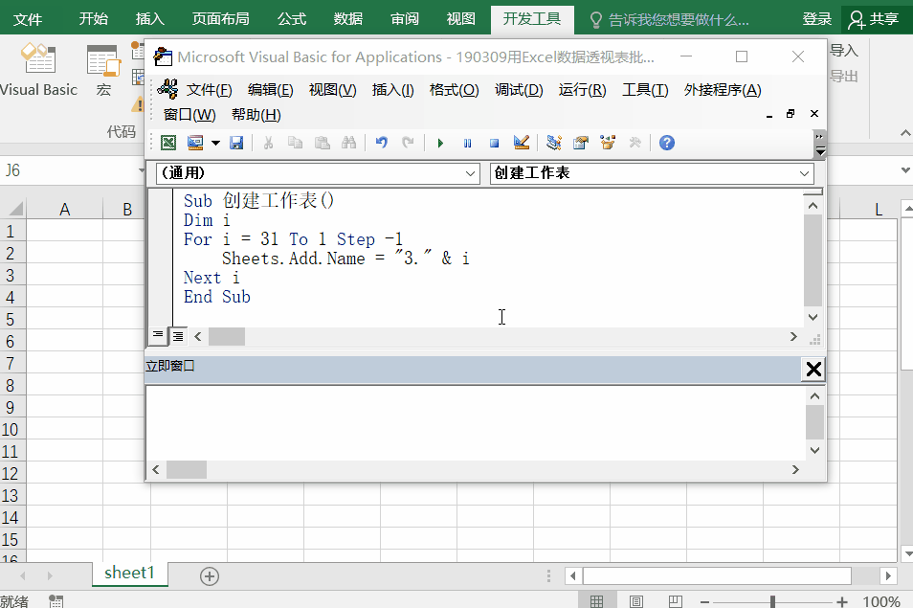The width and height of the screenshot is (913, 608).
Task: Switch to Full Module View button
Action: click(x=178, y=337)
